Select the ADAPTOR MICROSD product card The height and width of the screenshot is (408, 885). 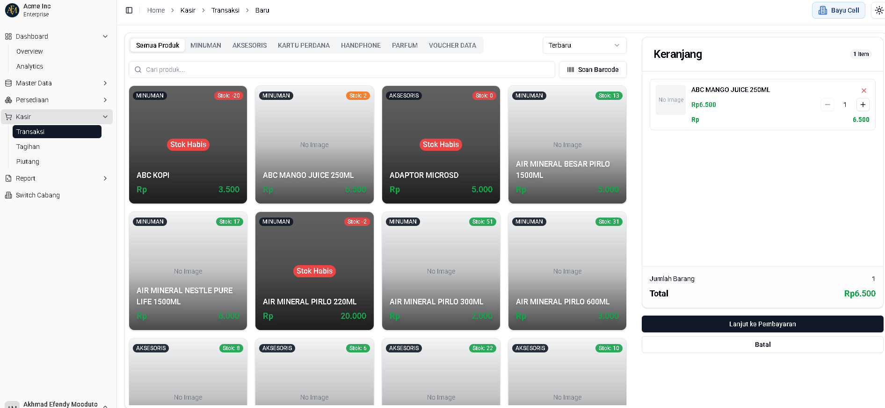[441, 145]
